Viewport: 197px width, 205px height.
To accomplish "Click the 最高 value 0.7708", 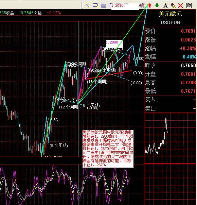I will [188, 83].
